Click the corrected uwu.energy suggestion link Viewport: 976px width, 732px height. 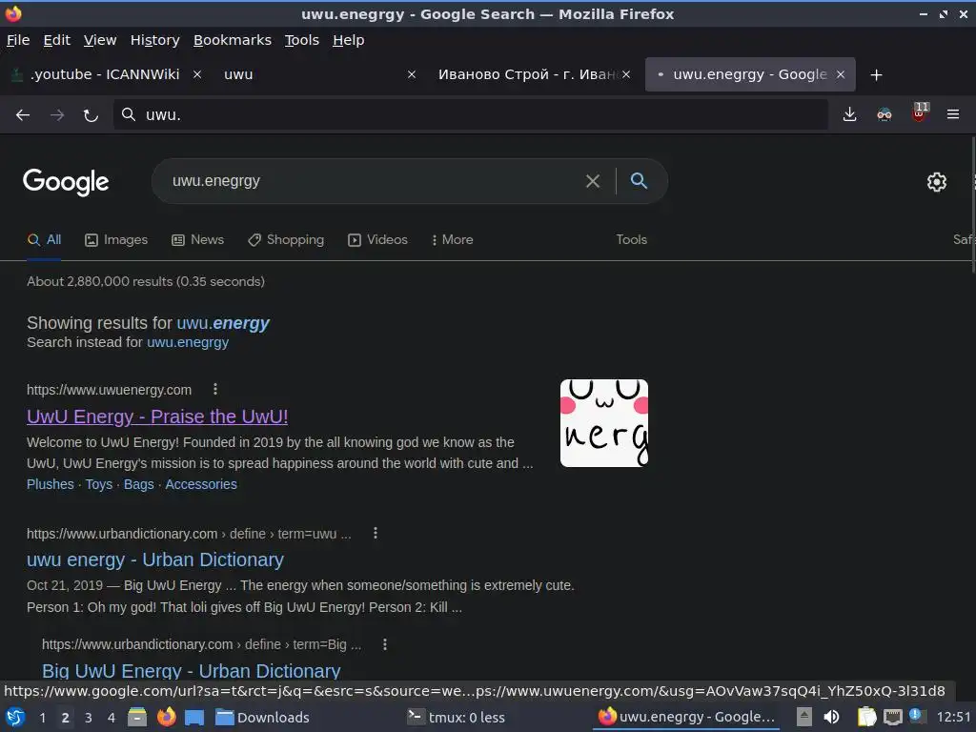click(x=223, y=323)
